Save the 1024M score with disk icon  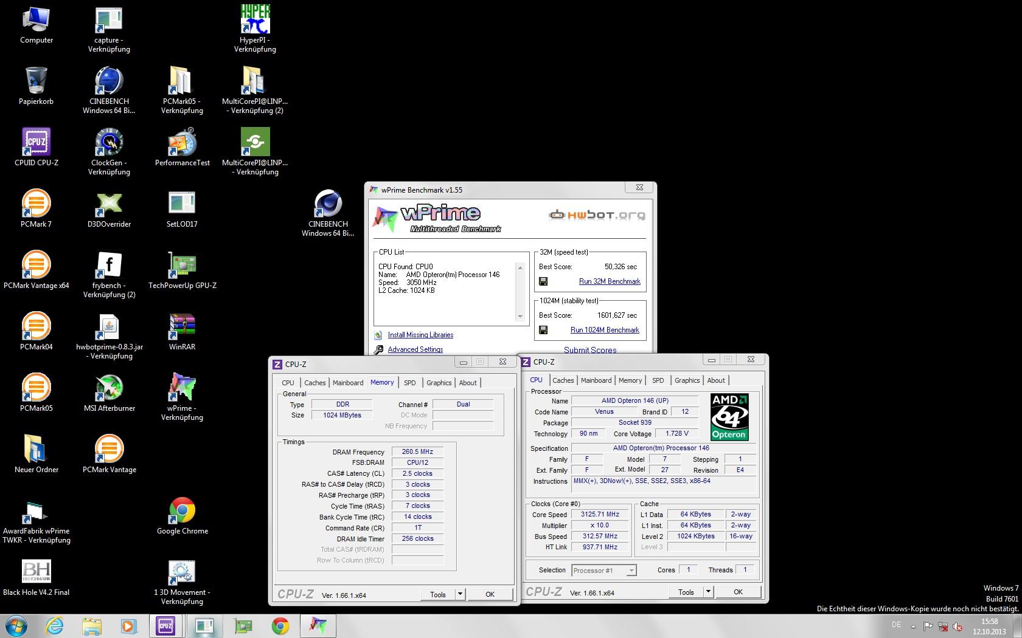pyautogui.click(x=543, y=330)
